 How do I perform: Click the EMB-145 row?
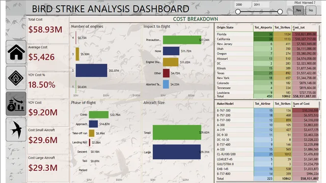coord(267,169)
